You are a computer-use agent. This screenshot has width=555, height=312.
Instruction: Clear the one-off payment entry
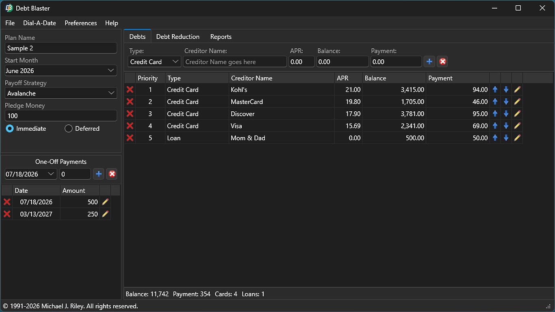(x=112, y=174)
